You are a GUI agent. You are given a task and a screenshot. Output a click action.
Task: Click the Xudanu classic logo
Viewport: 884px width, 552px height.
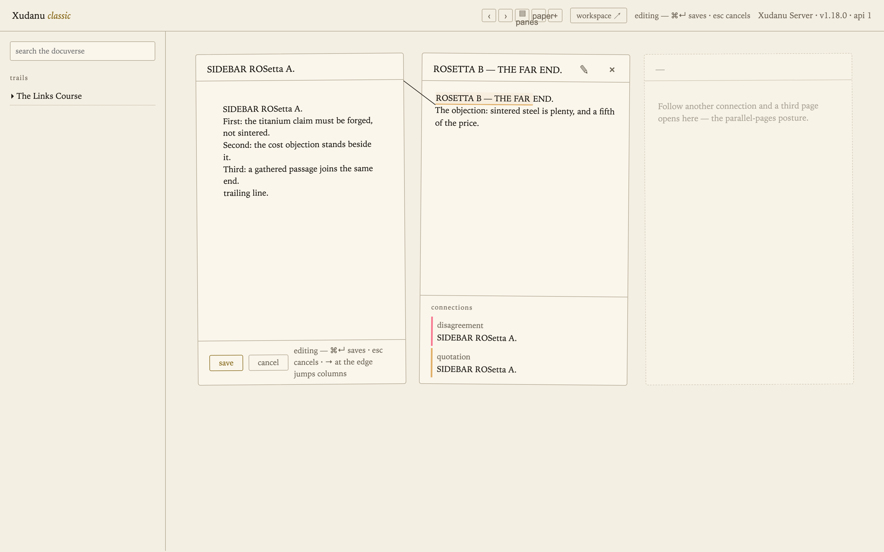coord(41,16)
